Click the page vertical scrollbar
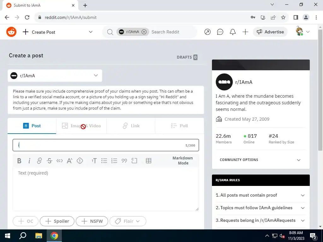 point(320,90)
